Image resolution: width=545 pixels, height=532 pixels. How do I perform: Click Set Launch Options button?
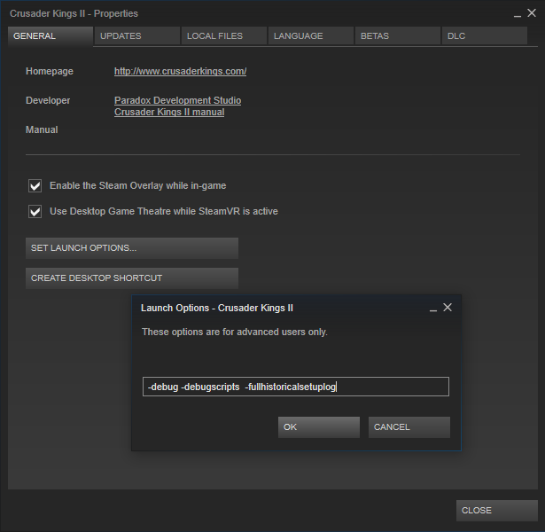click(132, 248)
